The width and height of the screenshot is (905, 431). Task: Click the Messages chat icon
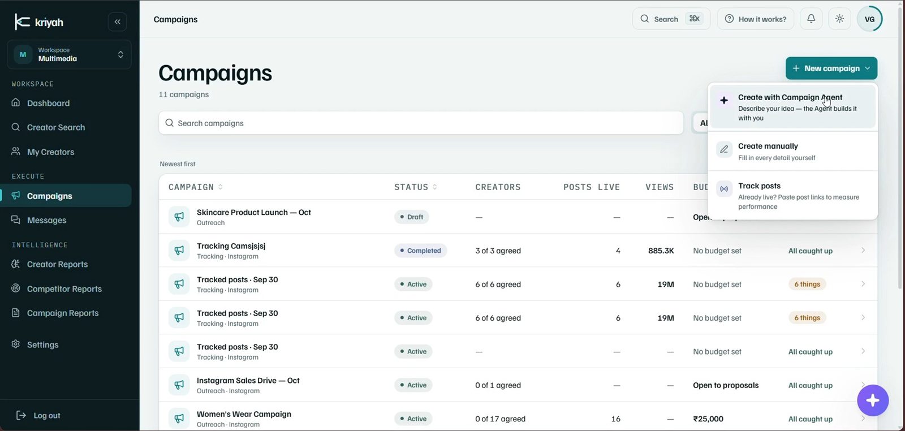pos(16,219)
